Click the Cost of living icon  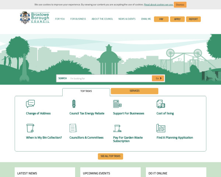[x=161, y=104]
